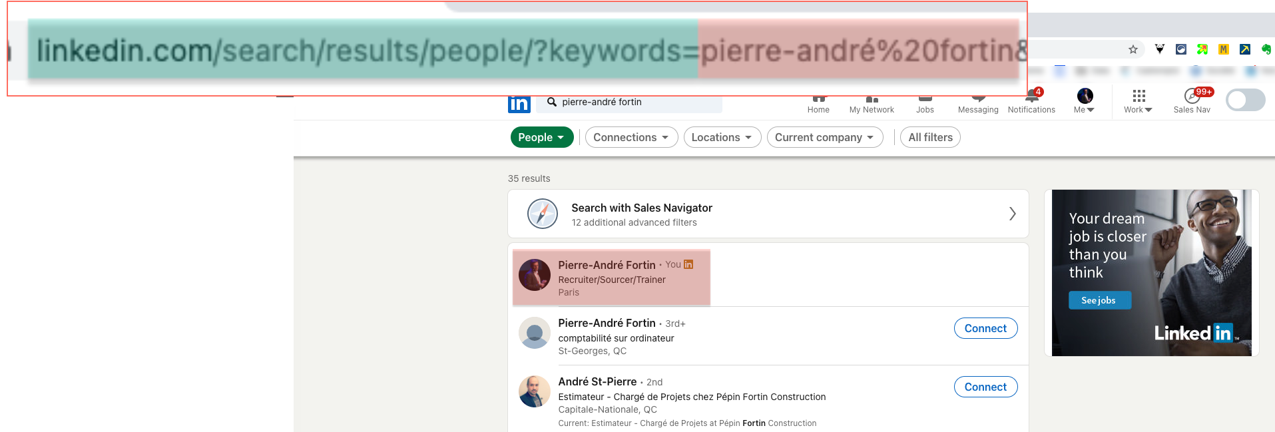
Task: Open the Evernote elephant extension
Action: pos(1266,49)
